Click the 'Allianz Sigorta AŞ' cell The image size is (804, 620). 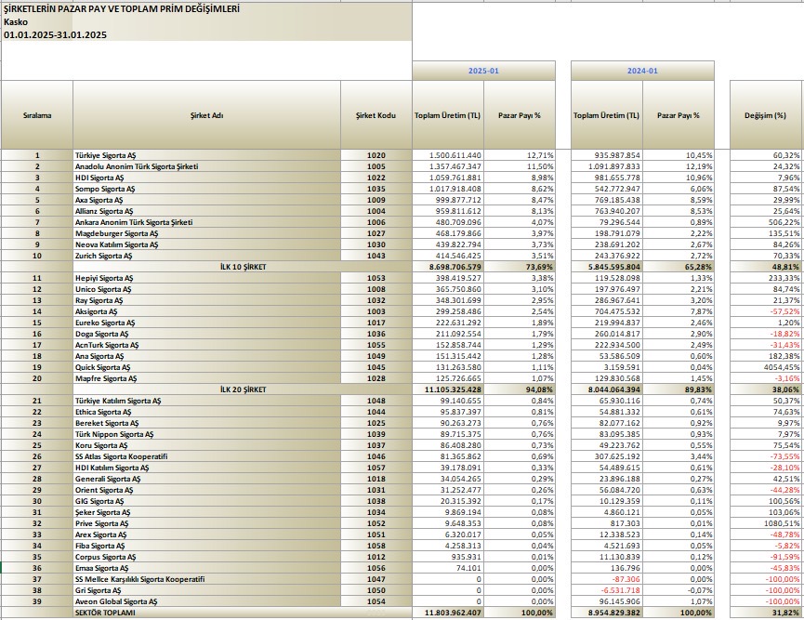(x=206, y=211)
